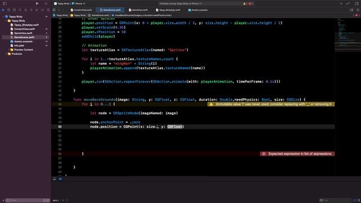The height and width of the screenshot is (203, 361).
Task: Open the Project navigator tab
Action: point(3,10)
